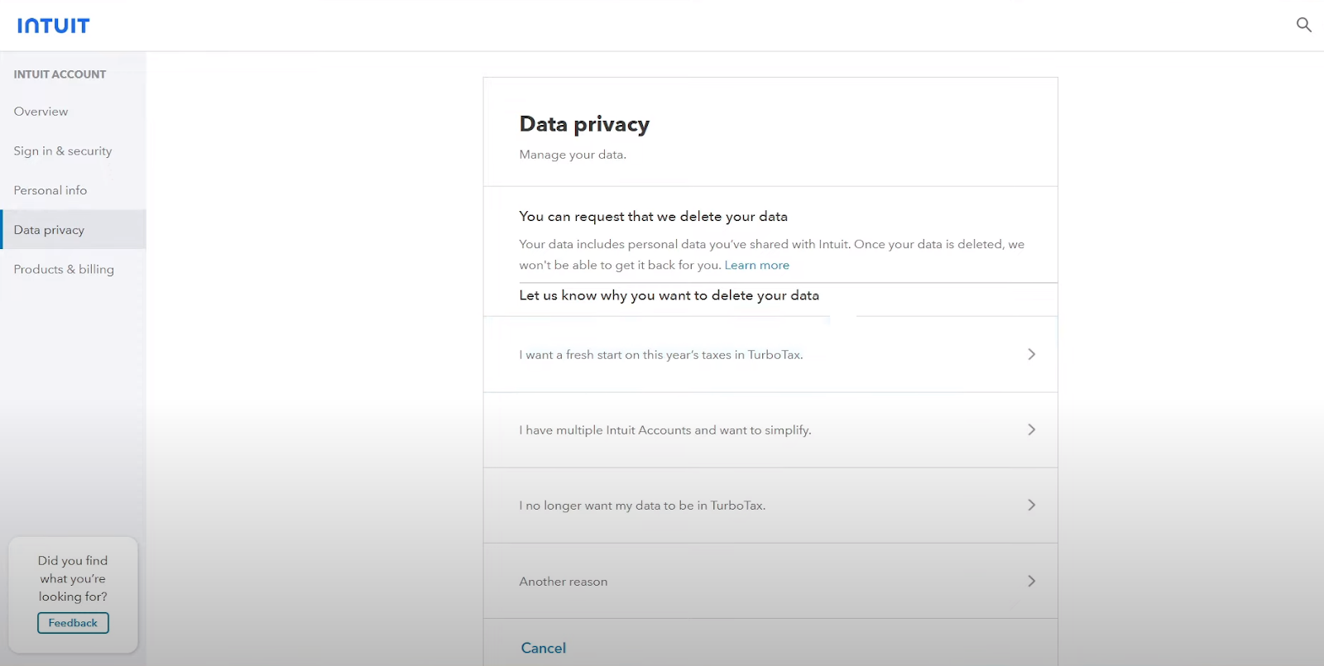Click the 'Data privacy' page heading
1324x666 pixels.
tap(584, 124)
